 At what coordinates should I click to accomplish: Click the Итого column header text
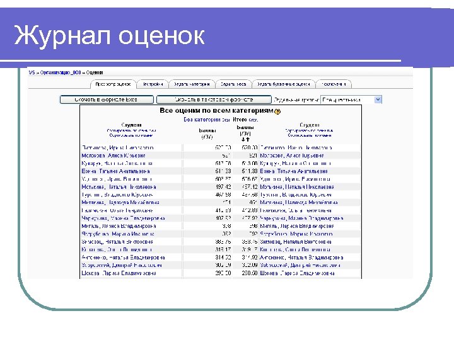click(240, 120)
